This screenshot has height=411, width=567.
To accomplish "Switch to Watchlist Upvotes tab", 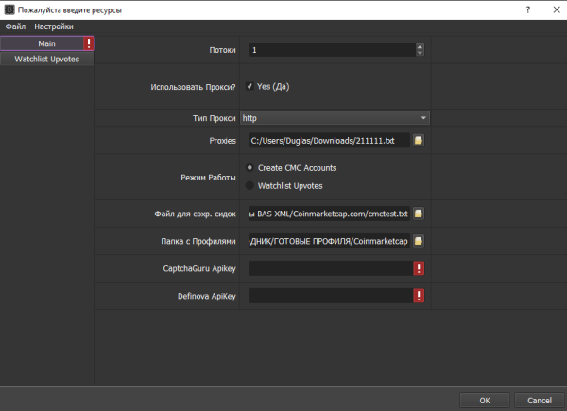I will click(47, 59).
